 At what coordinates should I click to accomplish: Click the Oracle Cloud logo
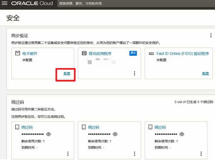[x=32, y=3]
